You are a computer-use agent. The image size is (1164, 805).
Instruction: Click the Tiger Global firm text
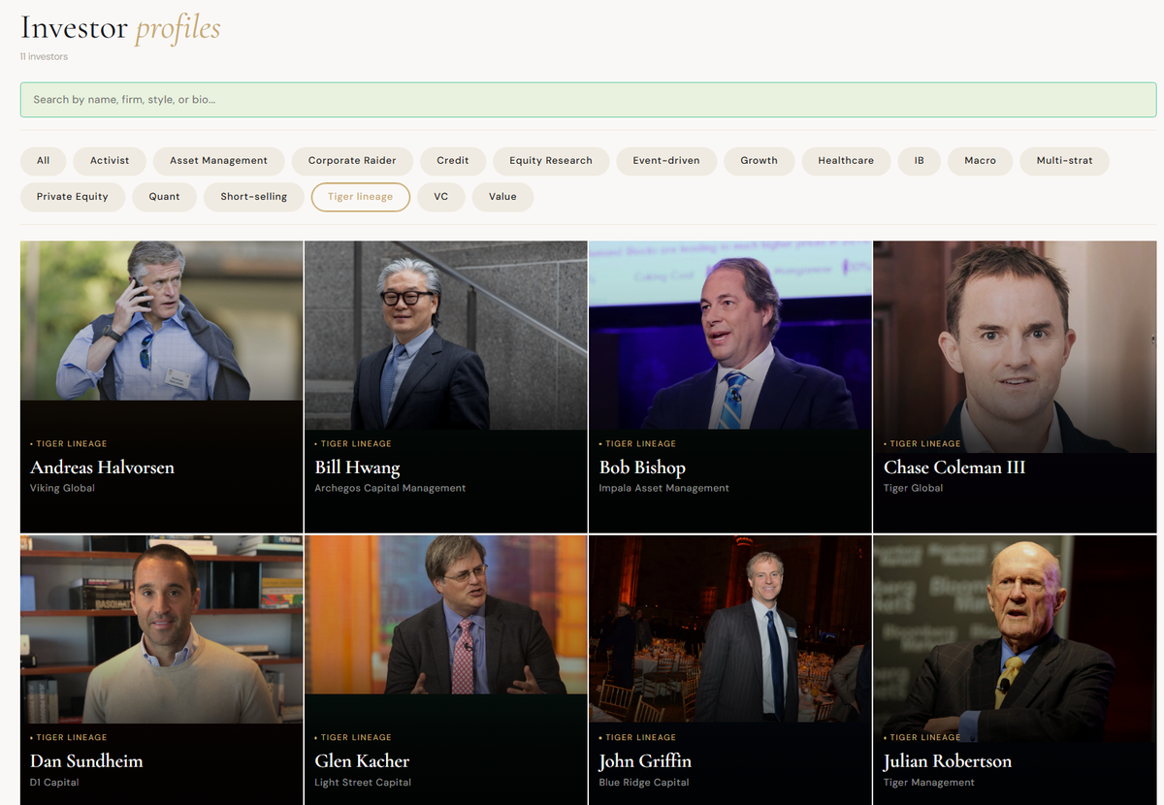click(914, 489)
